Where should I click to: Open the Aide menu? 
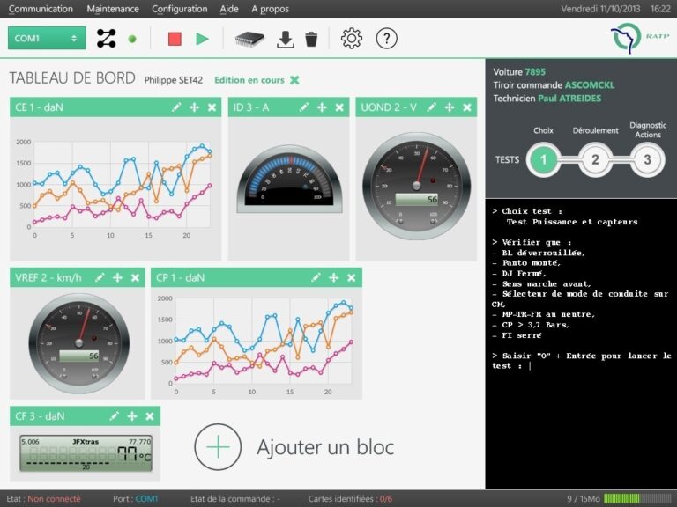229,9
